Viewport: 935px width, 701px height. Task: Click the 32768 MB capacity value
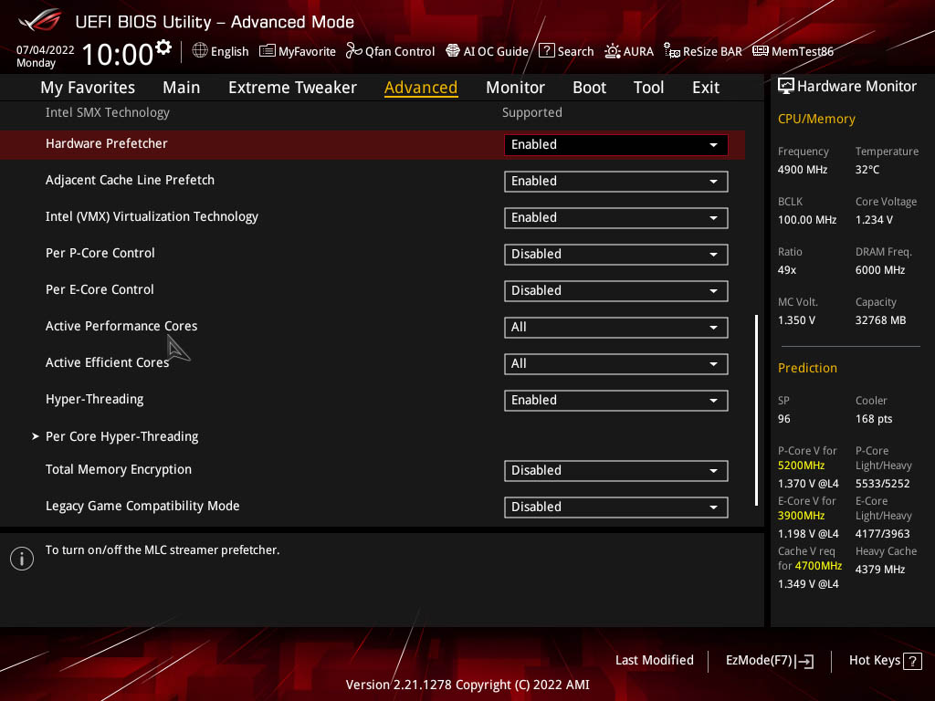[x=880, y=320]
